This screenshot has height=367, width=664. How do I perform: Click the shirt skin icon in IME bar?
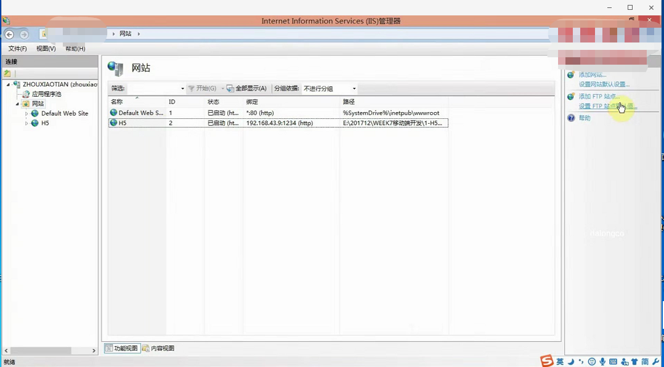tap(634, 361)
